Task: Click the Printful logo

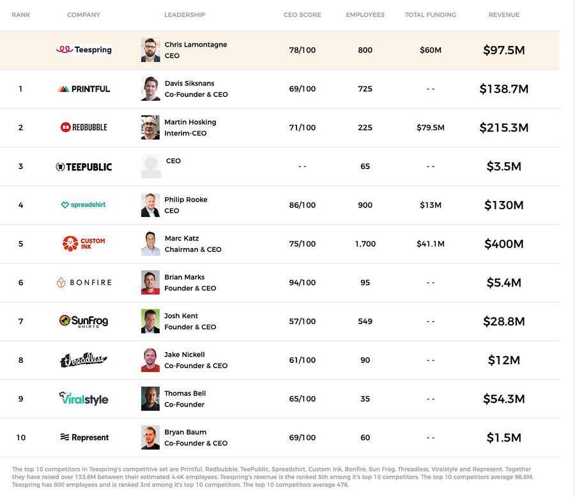Action: (84, 89)
